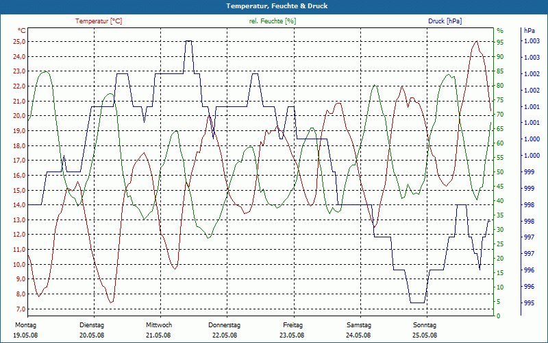Click the 'Donnerstag' day label
548x343 pixels.
pyautogui.click(x=225, y=325)
